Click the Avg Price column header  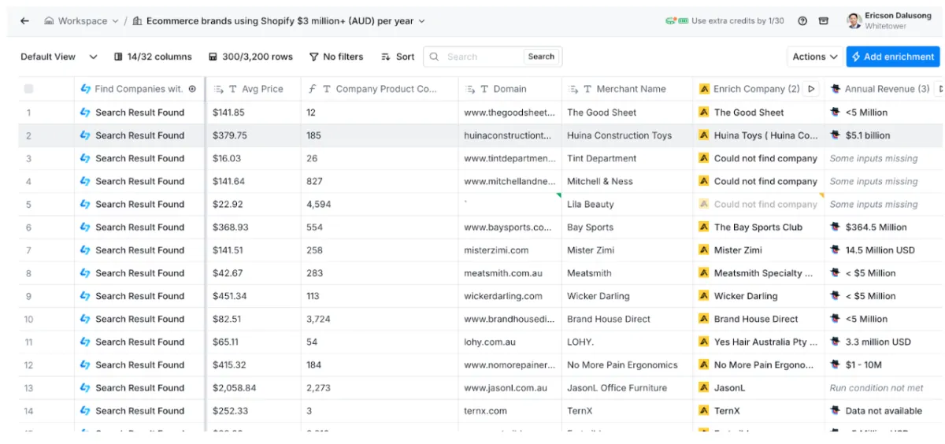tap(253, 89)
